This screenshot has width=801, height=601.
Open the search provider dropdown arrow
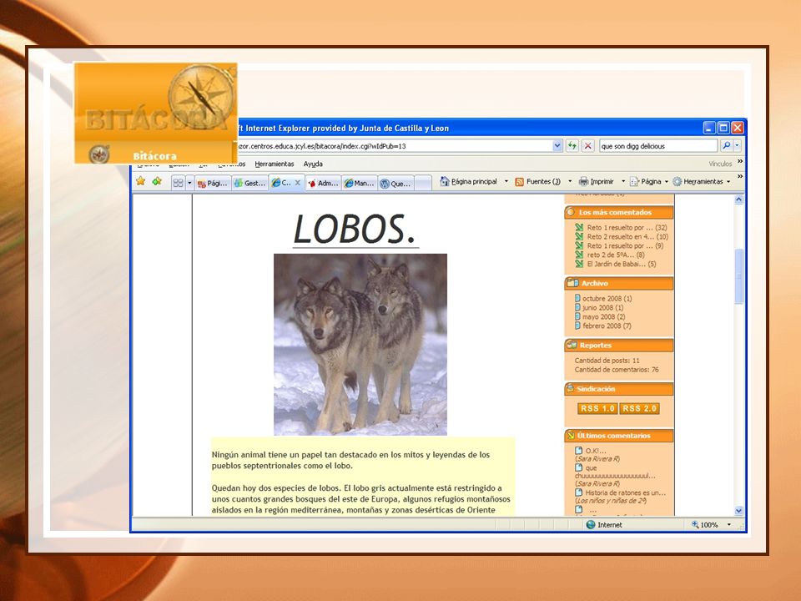(737, 145)
